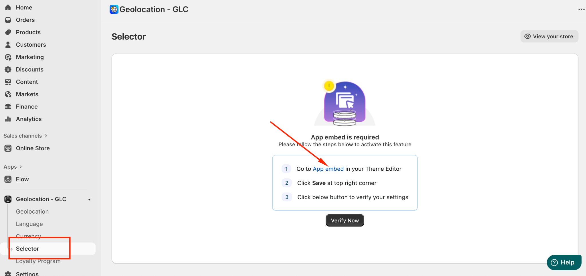Click View your store button
The height and width of the screenshot is (276, 586).
[x=549, y=36]
